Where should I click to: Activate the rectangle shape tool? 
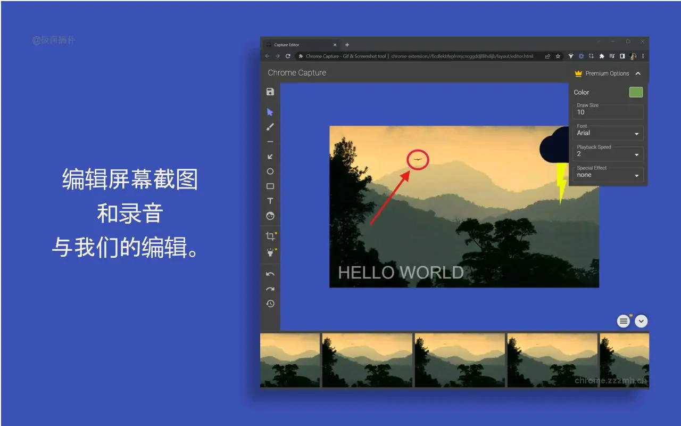pos(270,186)
